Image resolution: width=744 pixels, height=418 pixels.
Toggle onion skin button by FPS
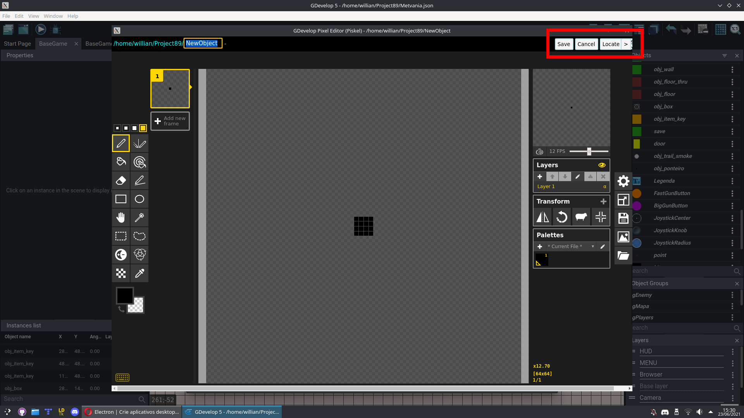click(x=539, y=151)
